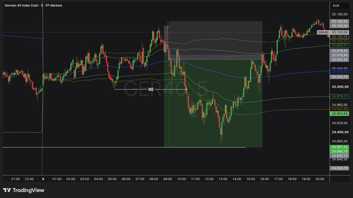
Task: Select the BE label on the chart
Action: 151,89
